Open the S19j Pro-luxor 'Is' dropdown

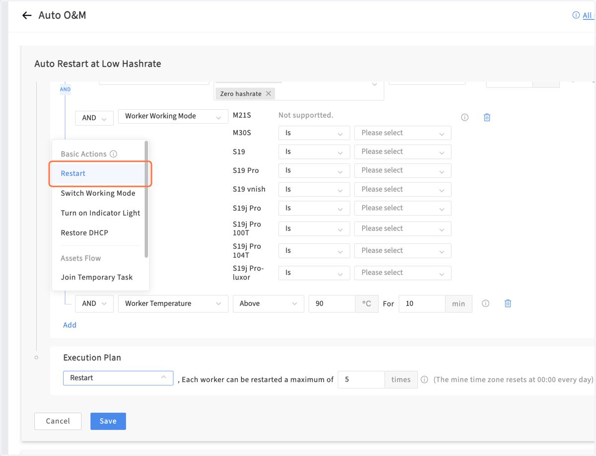coord(314,272)
